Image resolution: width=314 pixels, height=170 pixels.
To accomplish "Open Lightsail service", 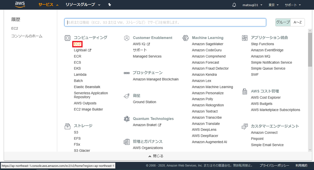I will [x=81, y=50].
